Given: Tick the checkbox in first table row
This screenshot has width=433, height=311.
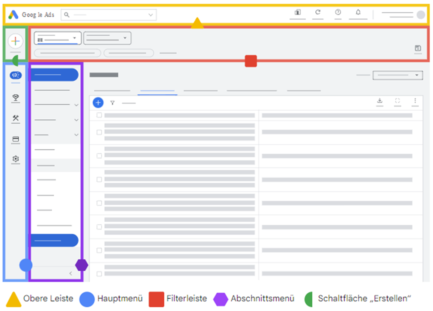Looking at the screenshot, I should pyautogui.click(x=99, y=115).
